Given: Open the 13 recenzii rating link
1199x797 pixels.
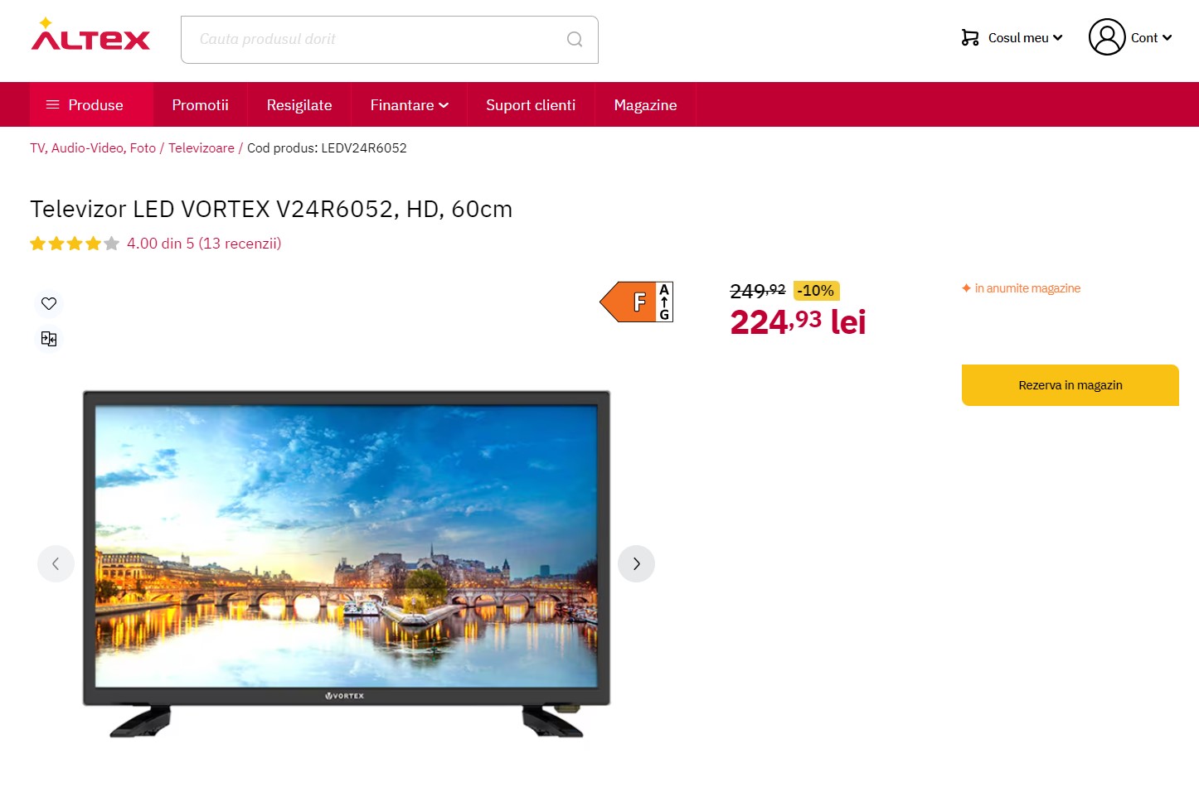Looking at the screenshot, I should 240,244.
